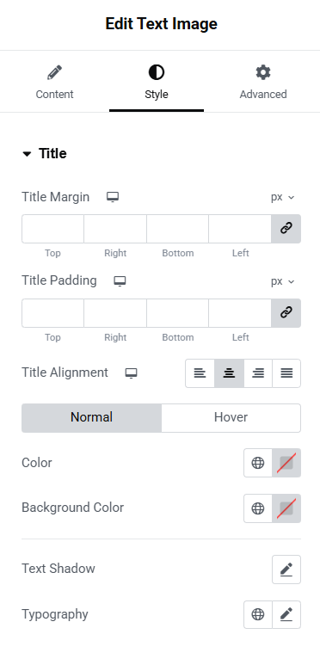Open px unit dropdown for Title Margin
Image resolution: width=320 pixels, height=665 pixels.
pos(282,197)
